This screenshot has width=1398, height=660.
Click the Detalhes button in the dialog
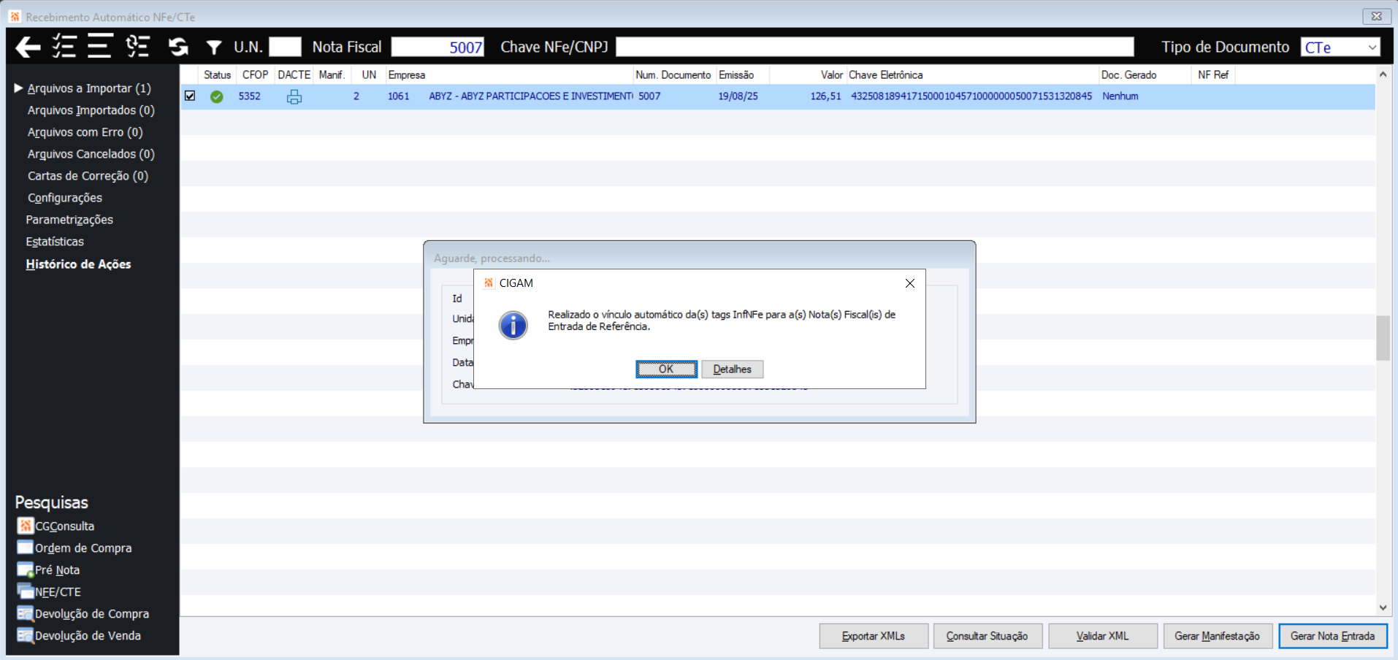click(x=732, y=369)
